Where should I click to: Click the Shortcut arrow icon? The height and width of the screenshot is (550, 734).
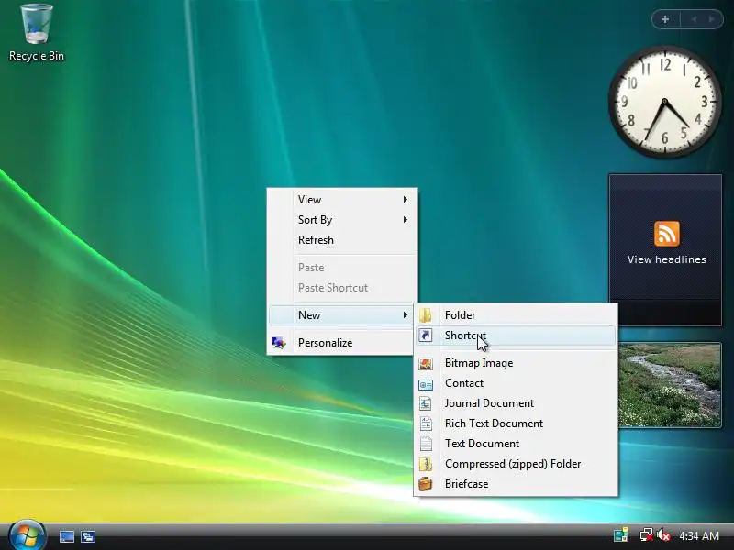pyautogui.click(x=426, y=335)
